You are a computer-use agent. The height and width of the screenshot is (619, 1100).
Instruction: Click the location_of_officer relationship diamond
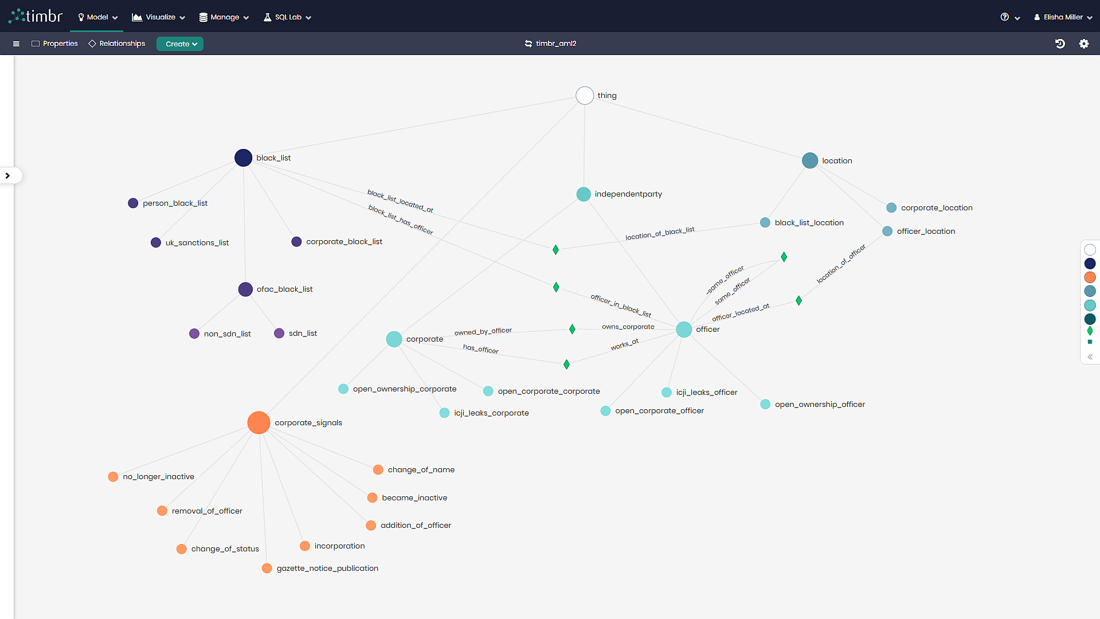[798, 301]
